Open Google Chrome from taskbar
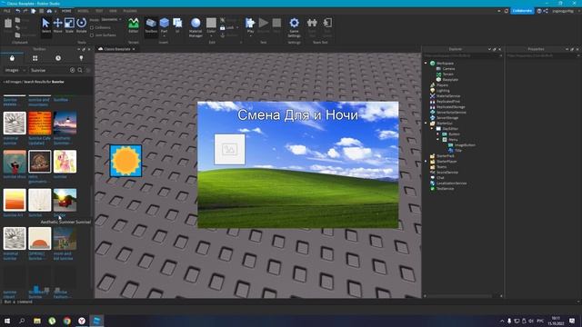This screenshot has height=327, width=582. click(x=66, y=321)
